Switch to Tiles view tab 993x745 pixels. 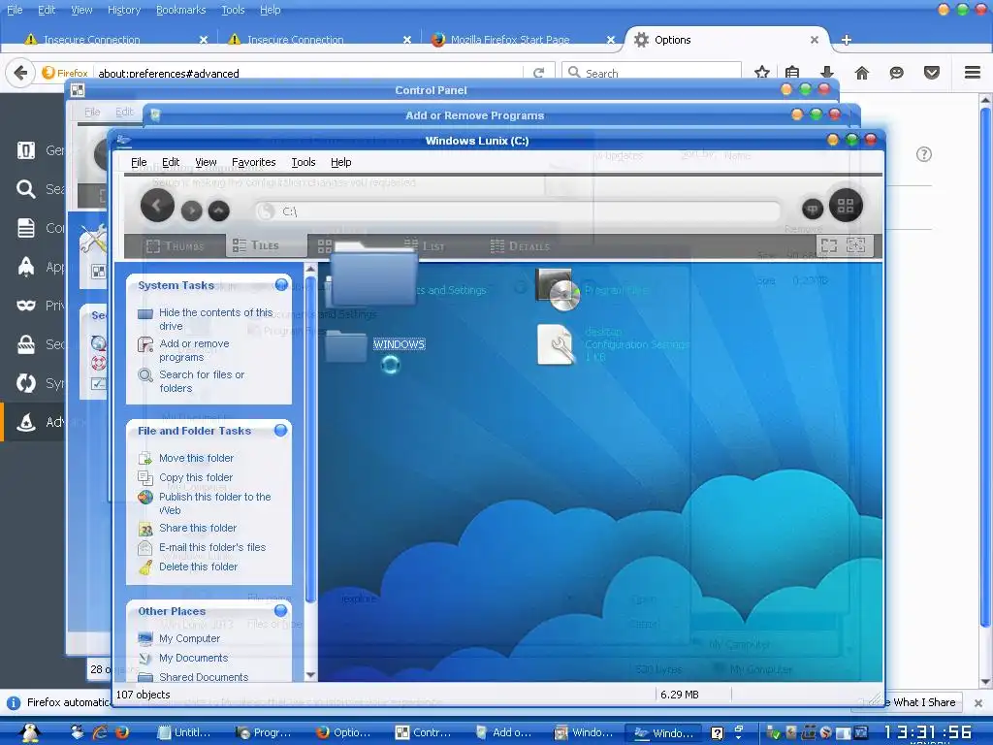pos(266,245)
